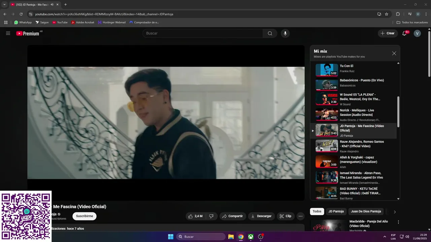Open Xbox app from taskbar
Image resolution: width=431 pixels, height=242 pixels.
point(251,237)
